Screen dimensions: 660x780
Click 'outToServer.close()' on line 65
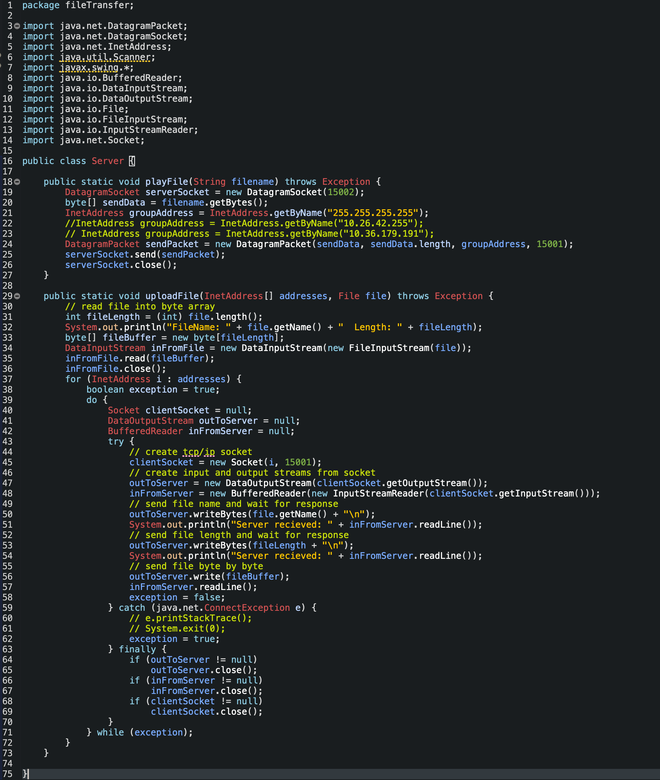click(201, 670)
